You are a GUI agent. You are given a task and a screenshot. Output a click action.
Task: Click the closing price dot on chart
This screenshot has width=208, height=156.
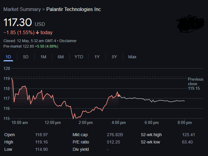119,96
